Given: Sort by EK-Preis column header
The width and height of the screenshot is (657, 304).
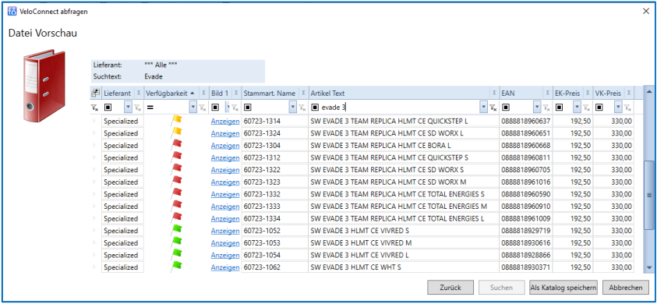Looking at the screenshot, I should click(567, 93).
